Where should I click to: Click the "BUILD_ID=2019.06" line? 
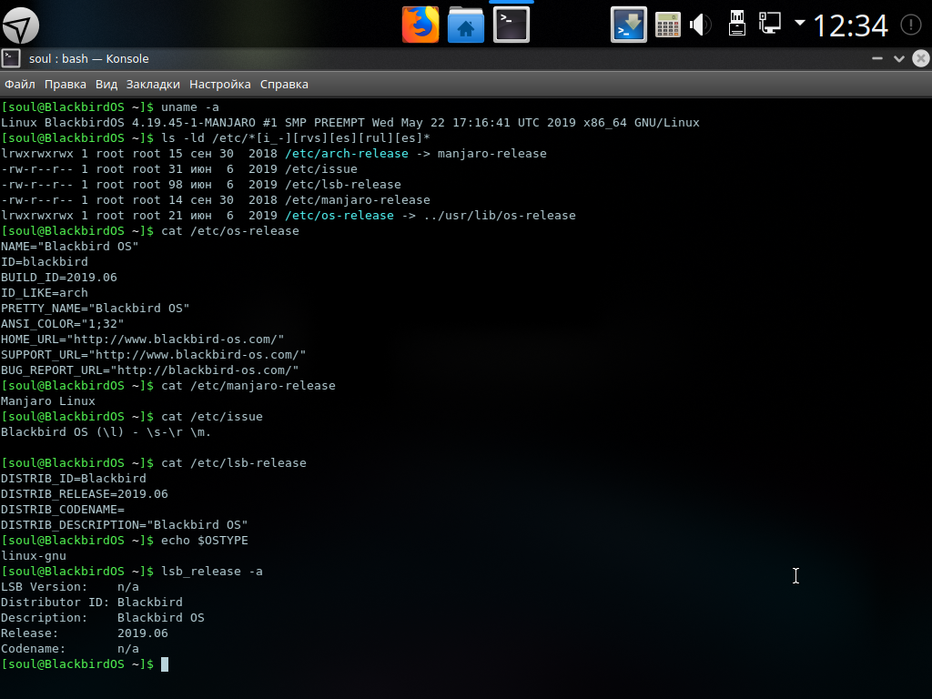(x=59, y=277)
